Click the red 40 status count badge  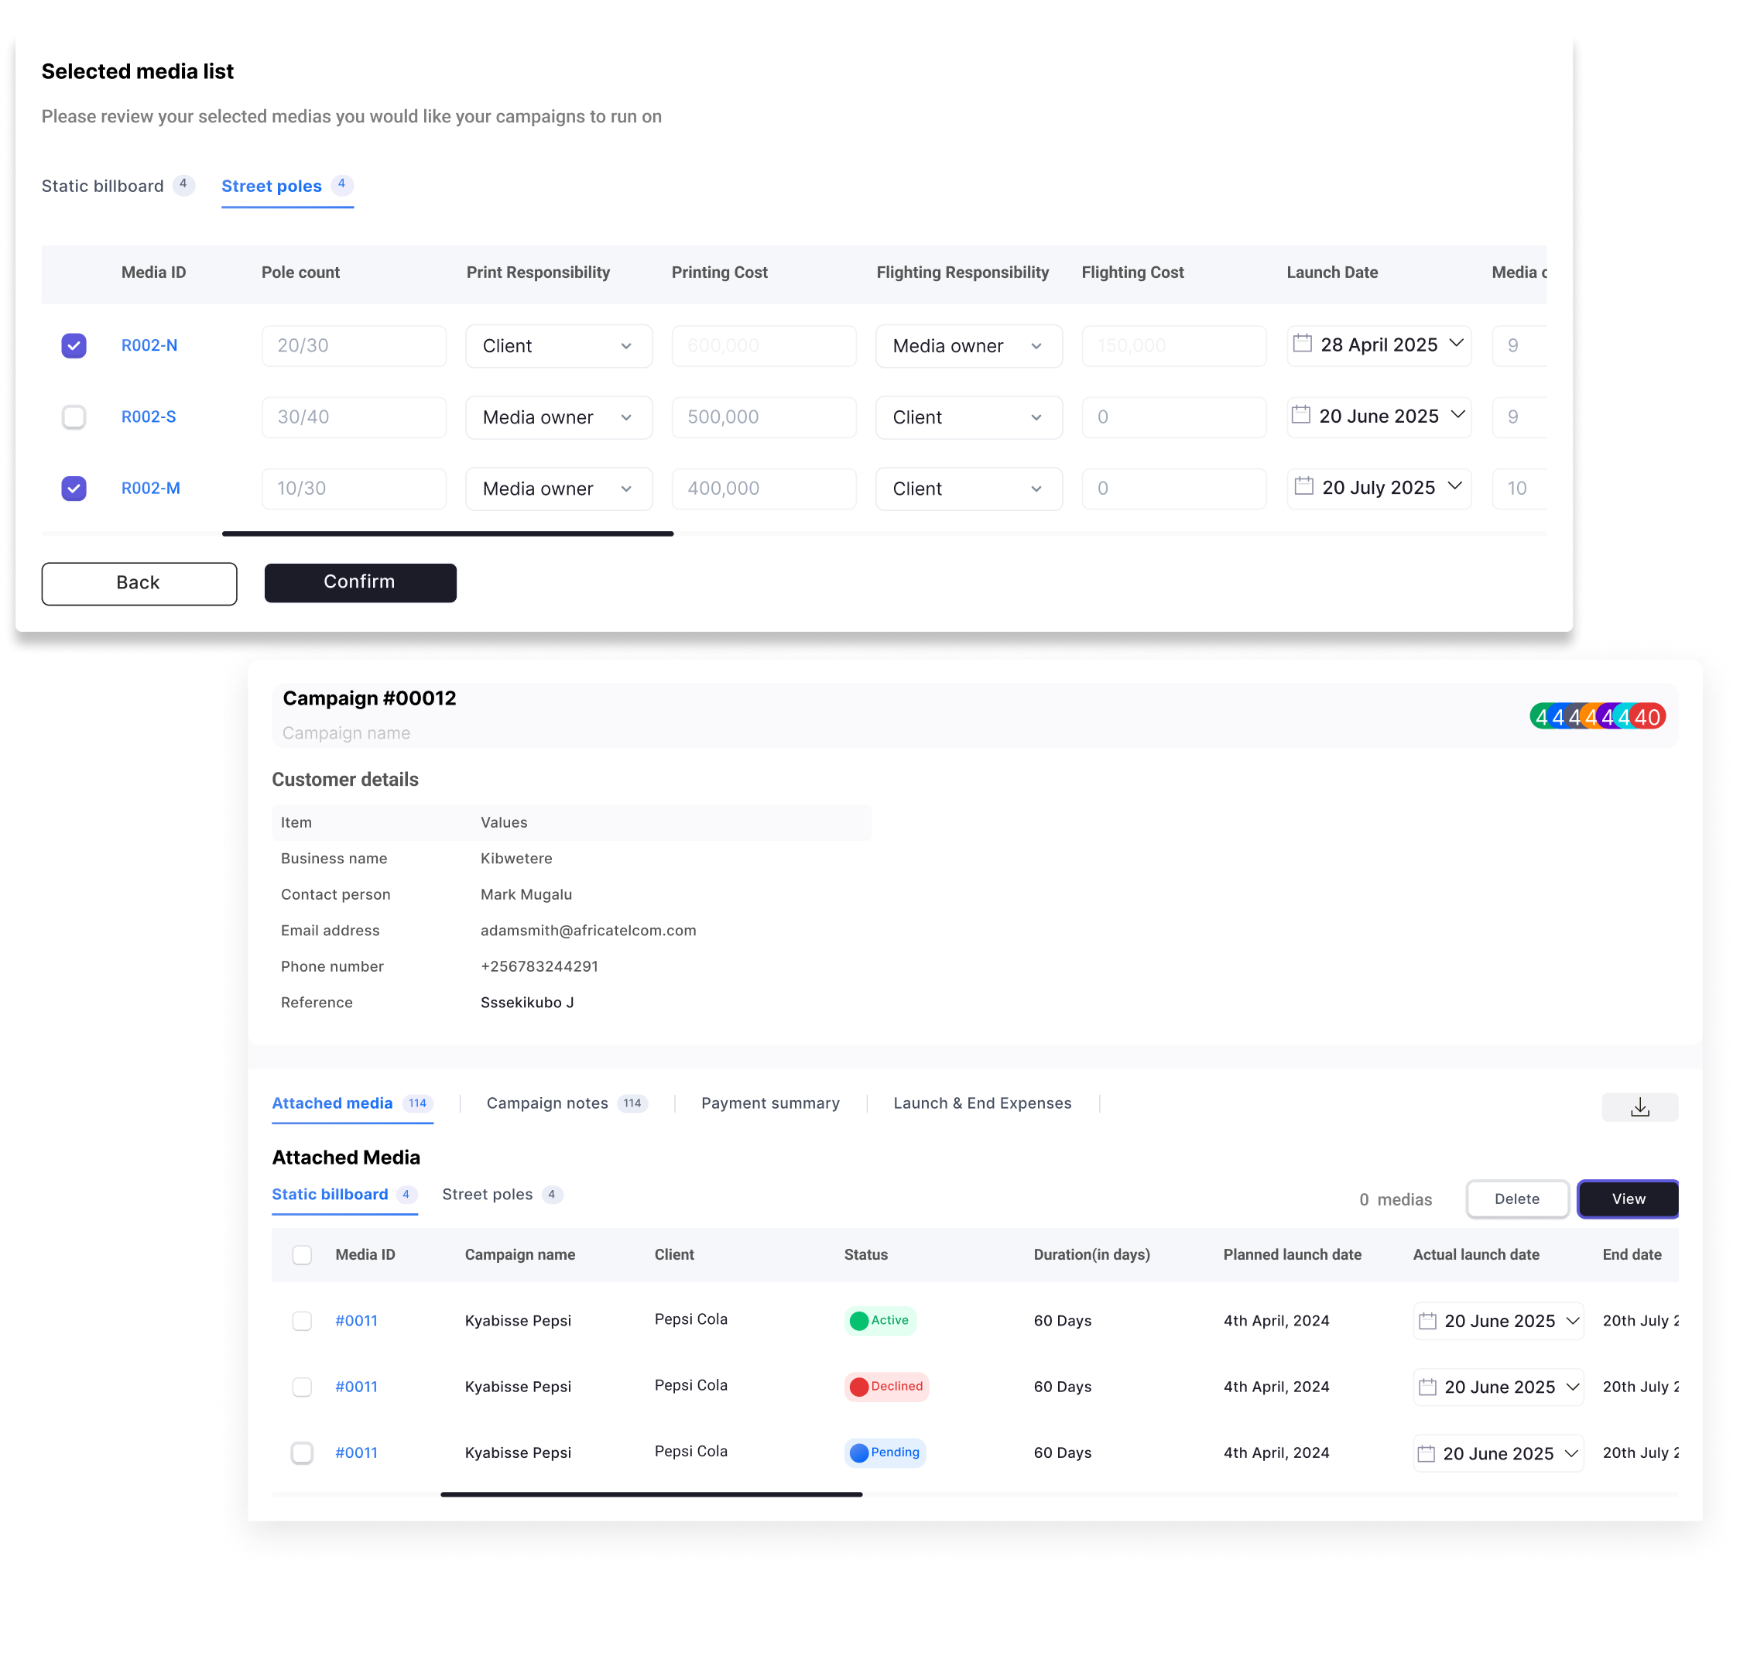click(x=1648, y=717)
